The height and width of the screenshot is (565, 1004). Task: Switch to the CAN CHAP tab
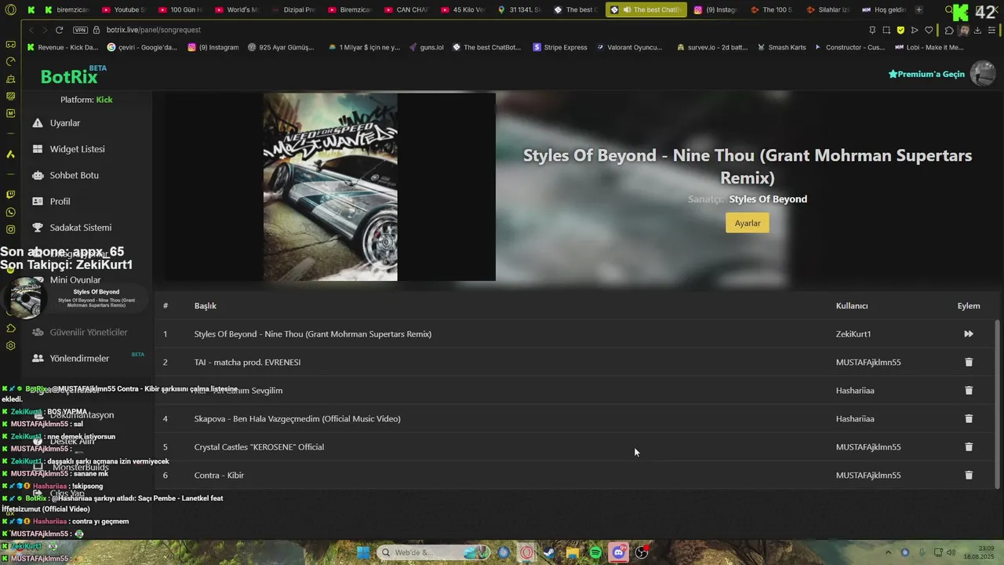coord(405,10)
